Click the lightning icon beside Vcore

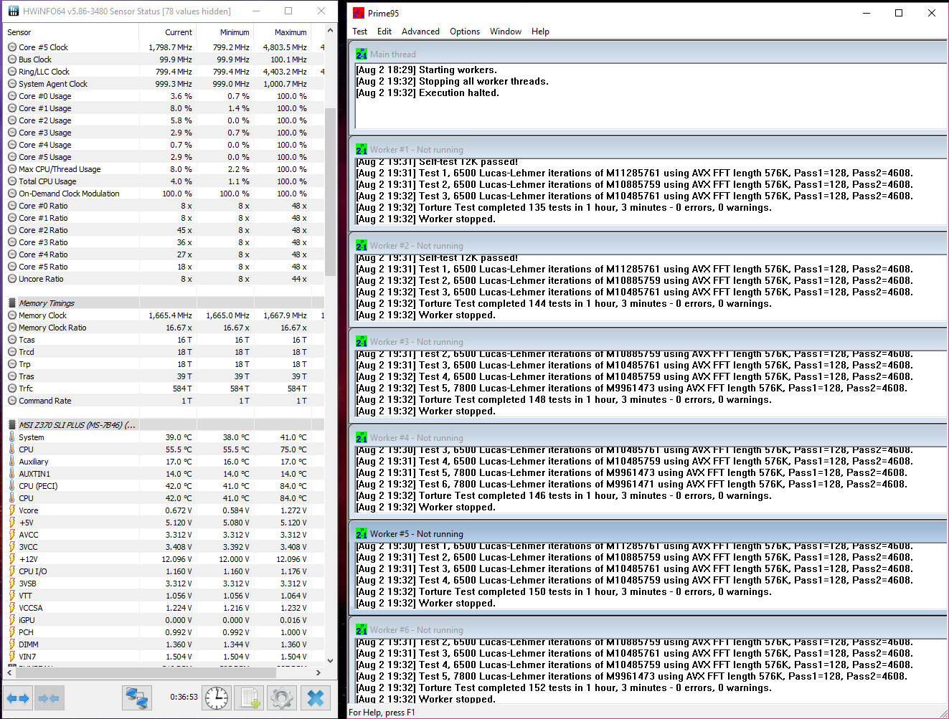point(12,510)
